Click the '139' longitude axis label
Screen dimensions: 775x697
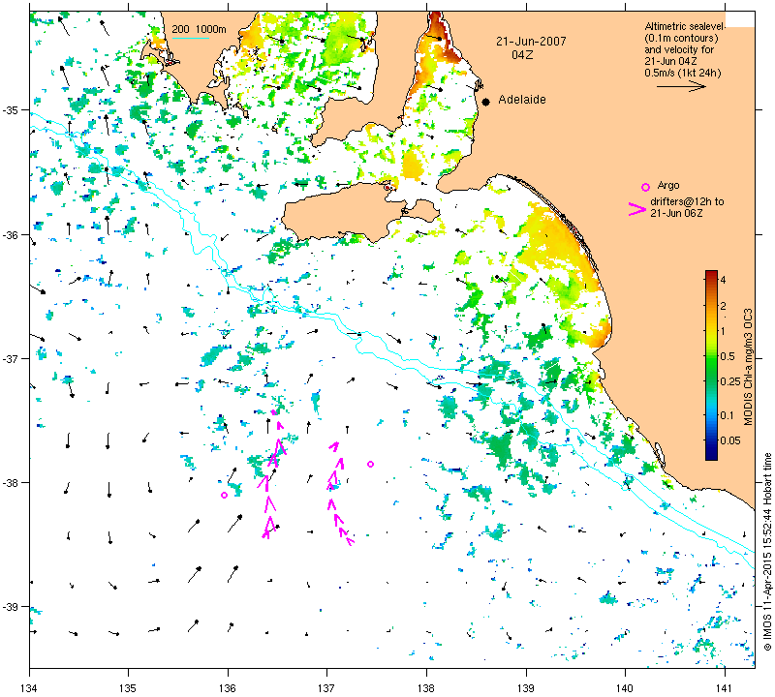coord(526,687)
